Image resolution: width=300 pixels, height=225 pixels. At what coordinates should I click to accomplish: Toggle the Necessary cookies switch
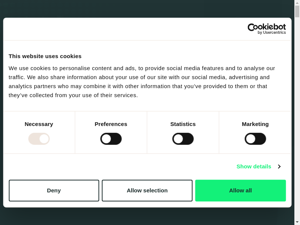(x=39, y=139)
